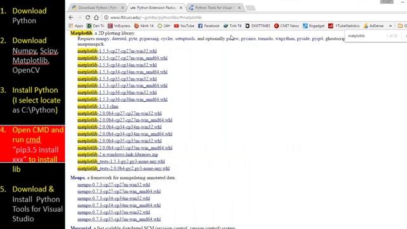Download menpo-0.7.3-cp34-cp34m-win32.whl

pyautogui.click(x=113, y=198)
